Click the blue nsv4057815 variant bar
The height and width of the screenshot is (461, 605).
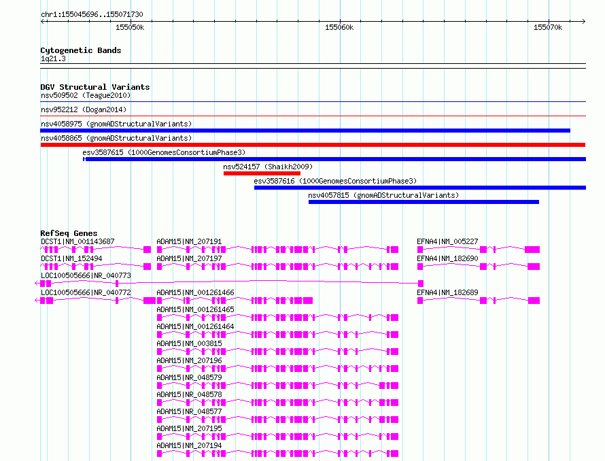423,202
